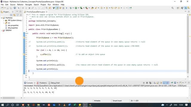
Task: Open the Refactor menu
Action: (x=20, y=5)
